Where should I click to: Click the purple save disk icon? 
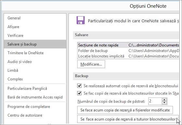click(x=80, y=20)
